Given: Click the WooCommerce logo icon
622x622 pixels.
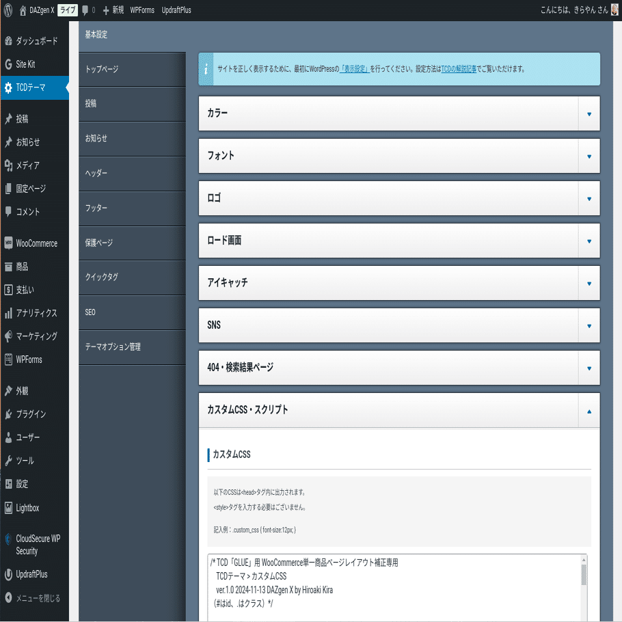Looking at the screenshot, I should pos(8,243).
